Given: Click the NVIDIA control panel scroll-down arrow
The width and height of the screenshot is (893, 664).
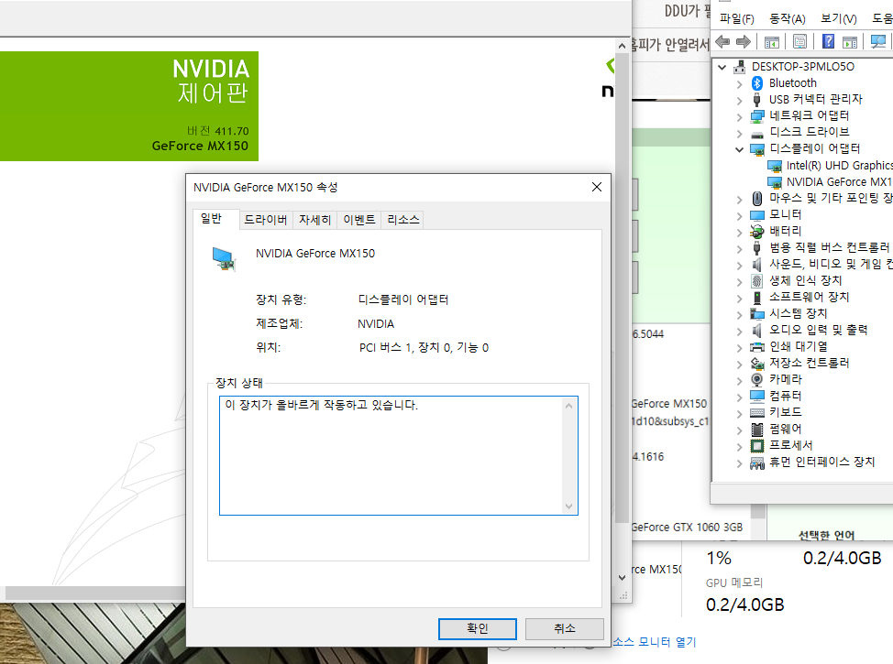Looking at the screenshot, I should (622, 577).
